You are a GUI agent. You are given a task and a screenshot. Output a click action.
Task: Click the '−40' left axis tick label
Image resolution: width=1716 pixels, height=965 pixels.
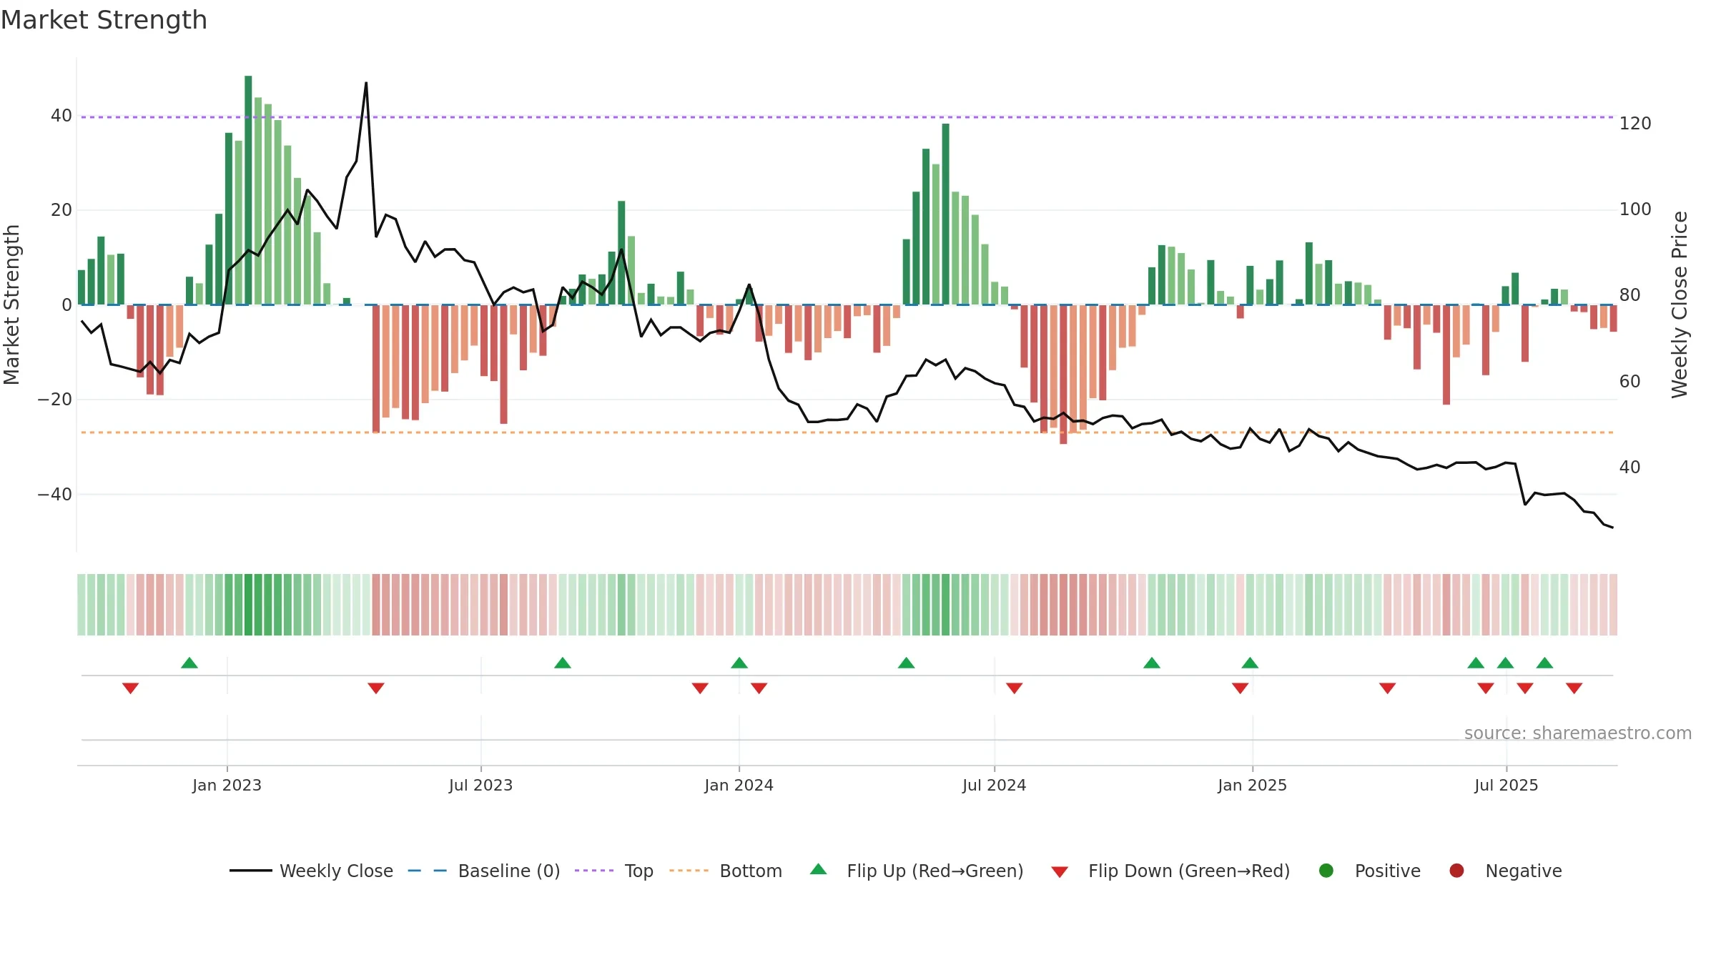[55, 494]
